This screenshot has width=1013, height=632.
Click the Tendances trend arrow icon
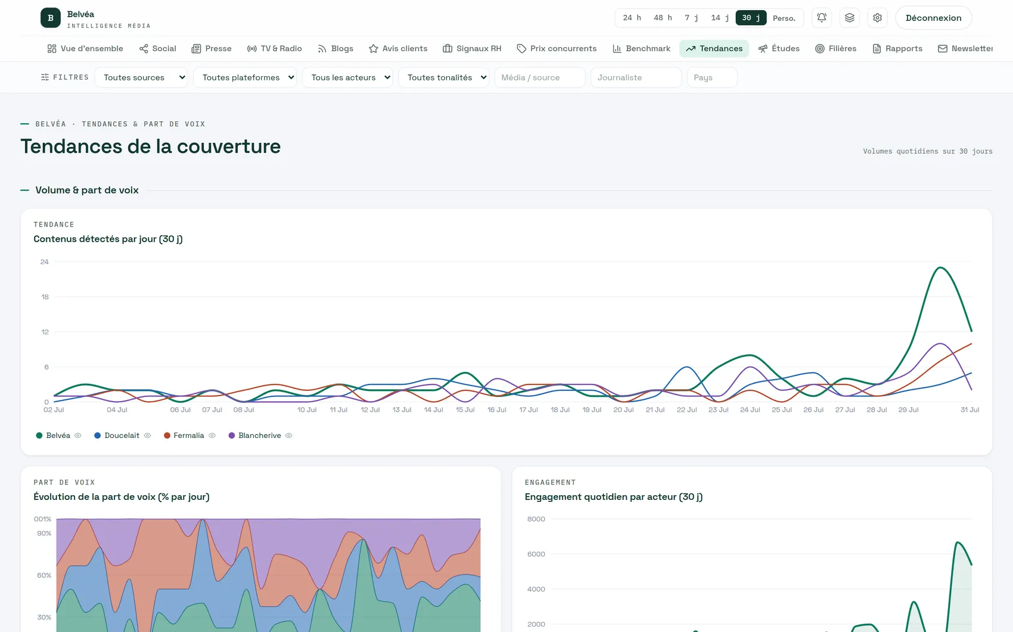coord(691,49)
